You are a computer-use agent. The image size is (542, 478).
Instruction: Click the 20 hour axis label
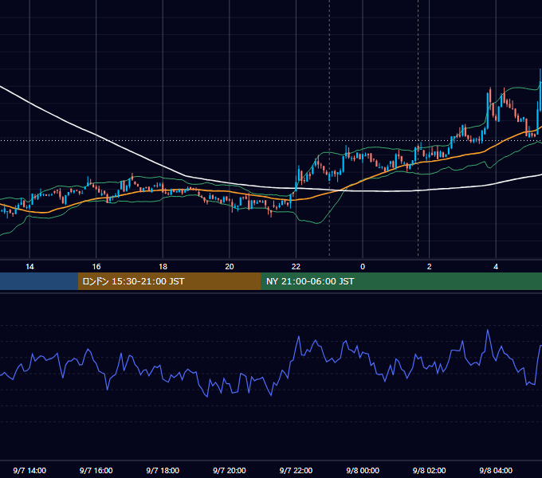click(x=230, y=267)
